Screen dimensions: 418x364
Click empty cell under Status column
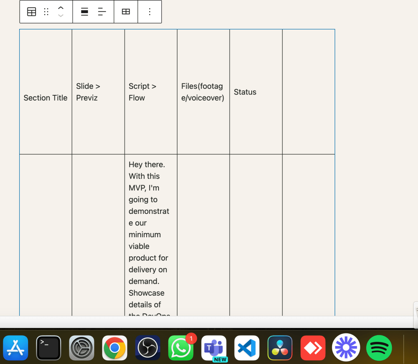pos(256,235)
